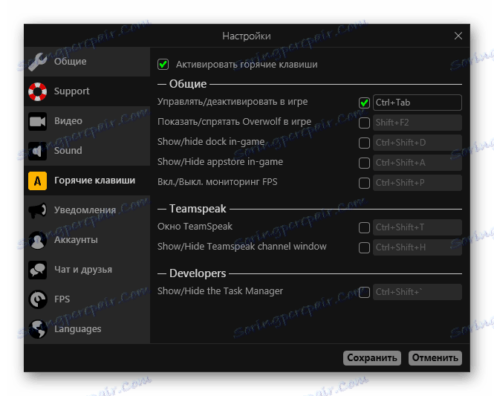
Task: Click the Languages globe icon
Action: (37, 329)
